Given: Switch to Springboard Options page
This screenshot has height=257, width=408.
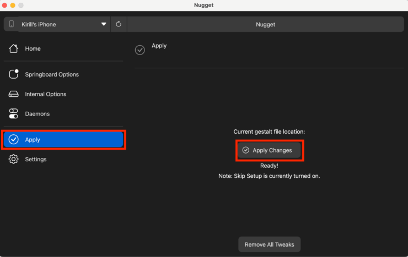Looking at the screenshot, I should point(52,74).
